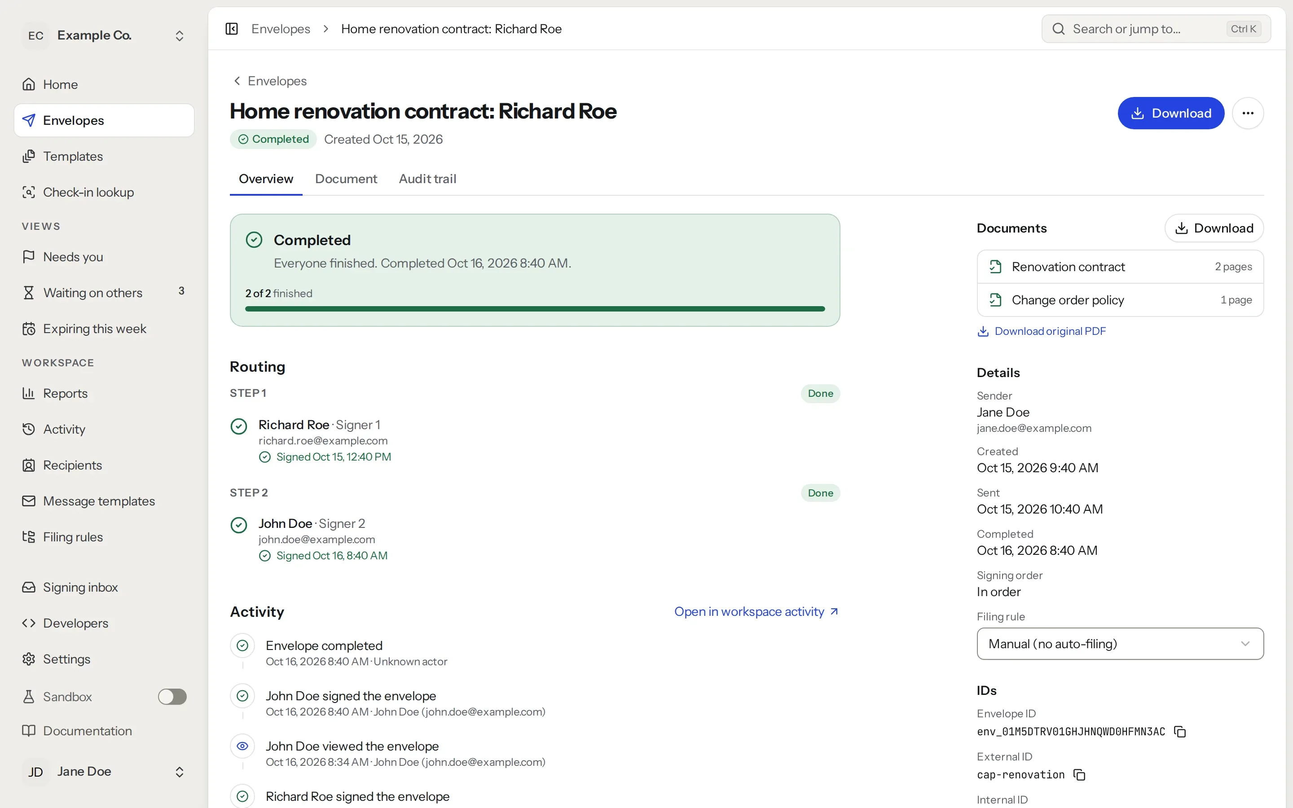Open in workspace activity link
This screenshot has width=1293, height=808.
[x=756, y=611]
